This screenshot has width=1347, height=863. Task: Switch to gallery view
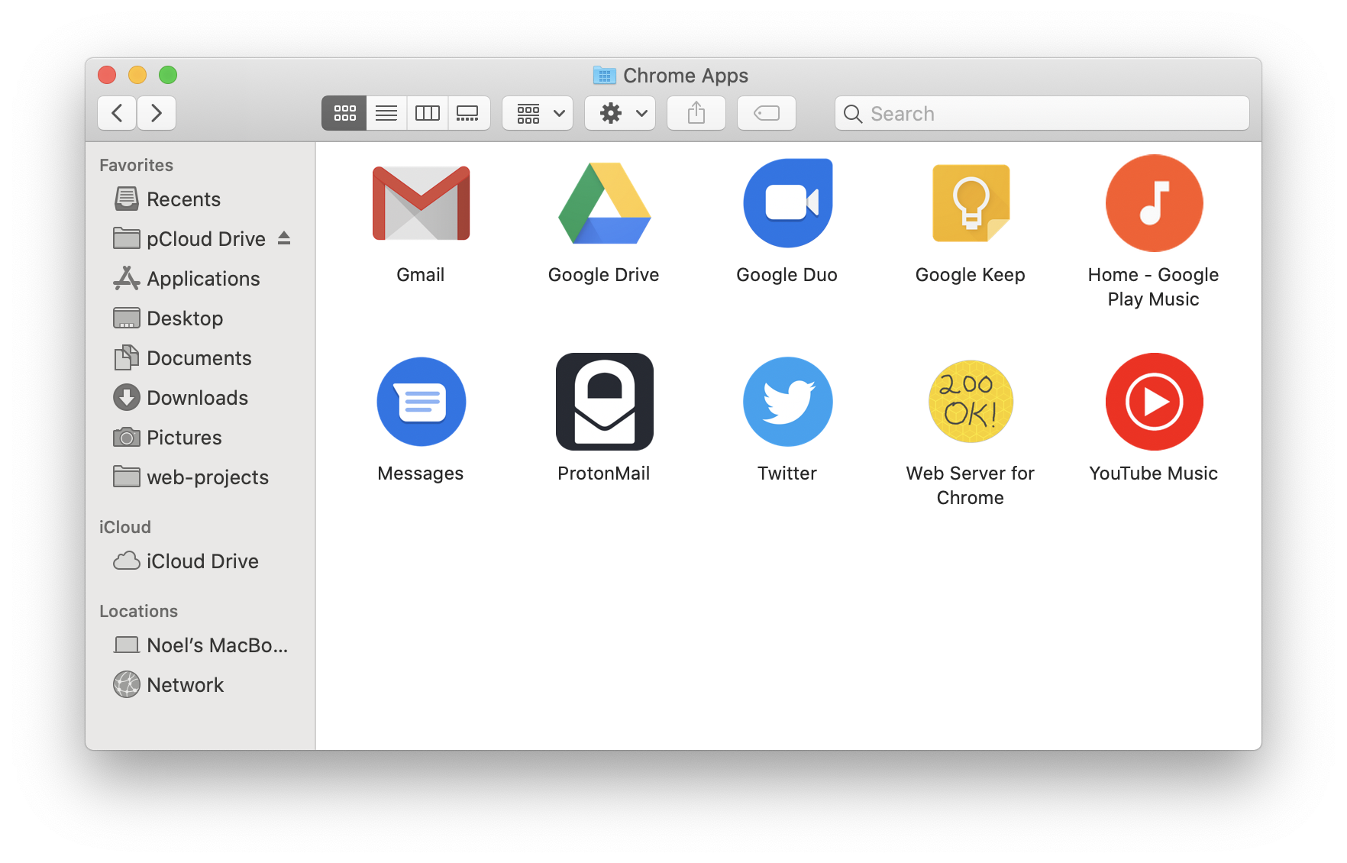click(468, 113)
